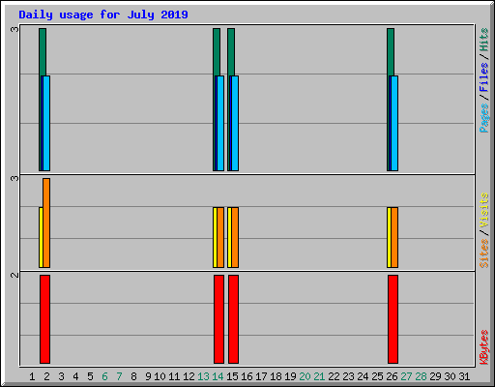Click green weekend day label 7
Viewport: 495px width, 387px height.
coord(119,376)
